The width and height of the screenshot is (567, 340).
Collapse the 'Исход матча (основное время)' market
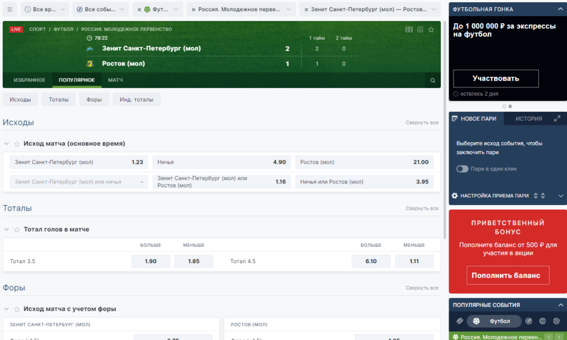(x=7, y=144)
